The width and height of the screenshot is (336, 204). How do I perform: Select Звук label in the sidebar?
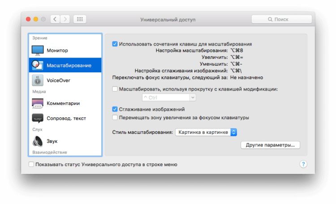pyautogui.click(x=52, y=141)
